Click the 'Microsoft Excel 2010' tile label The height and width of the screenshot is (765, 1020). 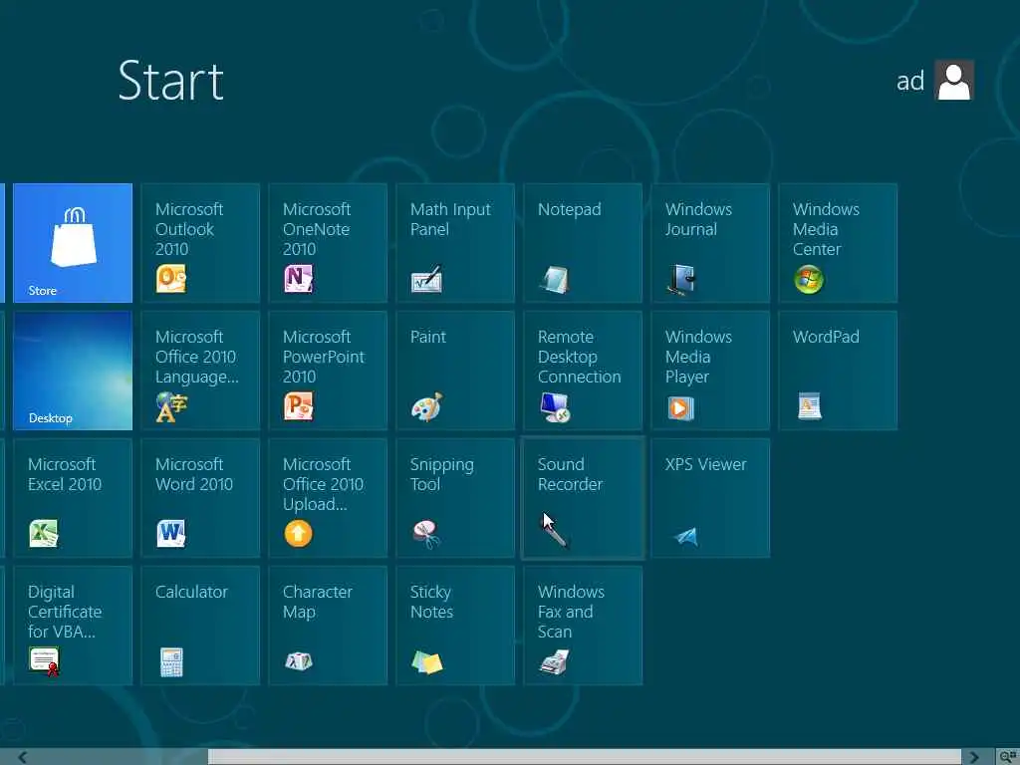point(65,474)
